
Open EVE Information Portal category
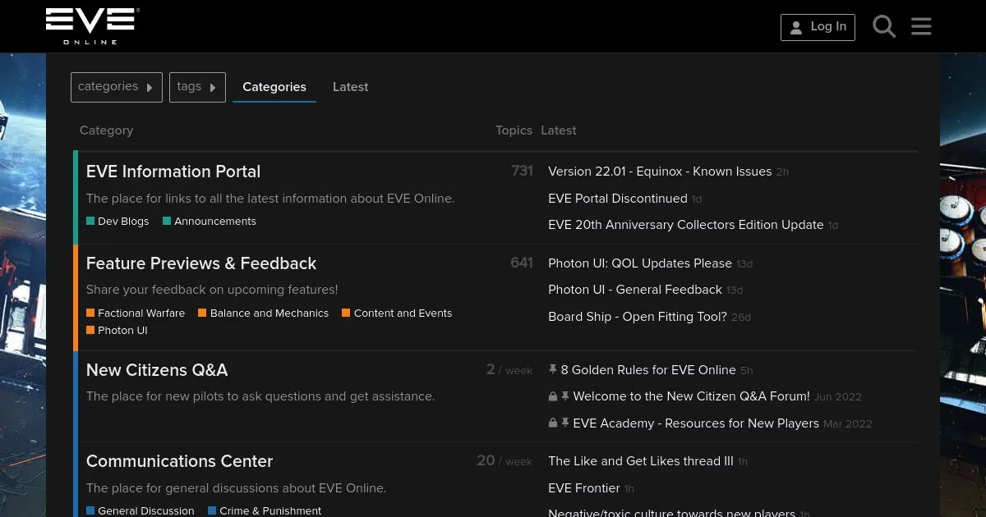[173, 172]
